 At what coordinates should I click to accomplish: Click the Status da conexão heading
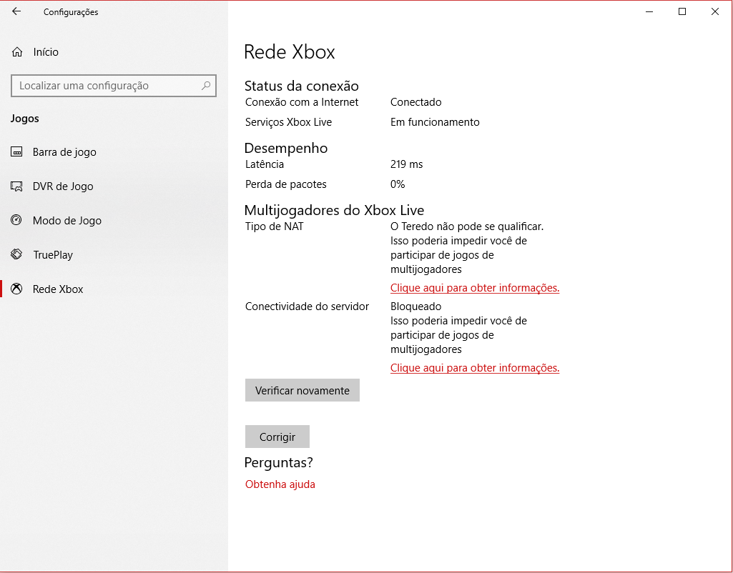click(302, 86)
